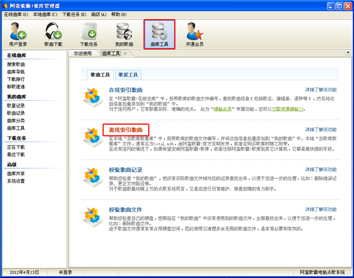Select 最近下载 in the sidebar
The height and width of the screenshot is (278, 354).
(16, 155)
